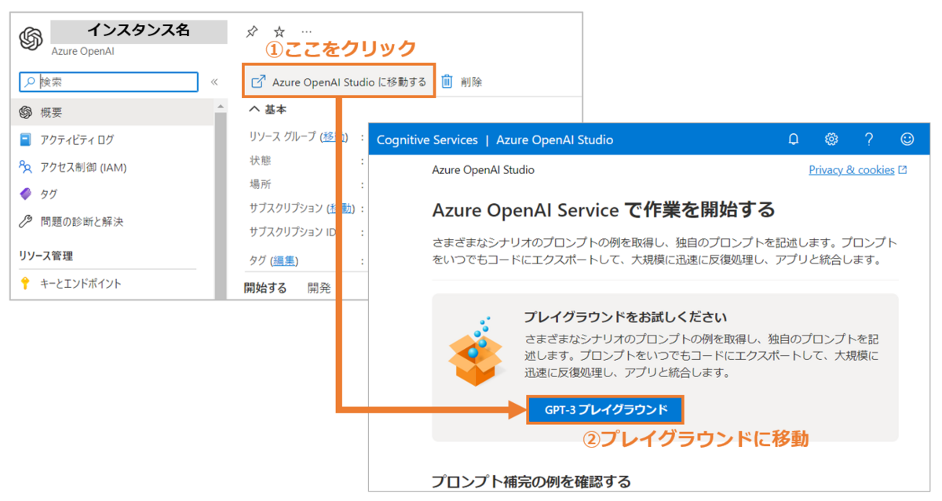Click the Azure OpenAI resource logo icon
The height and width of the screenshot is (501, 942).
[x=31, y=38]
